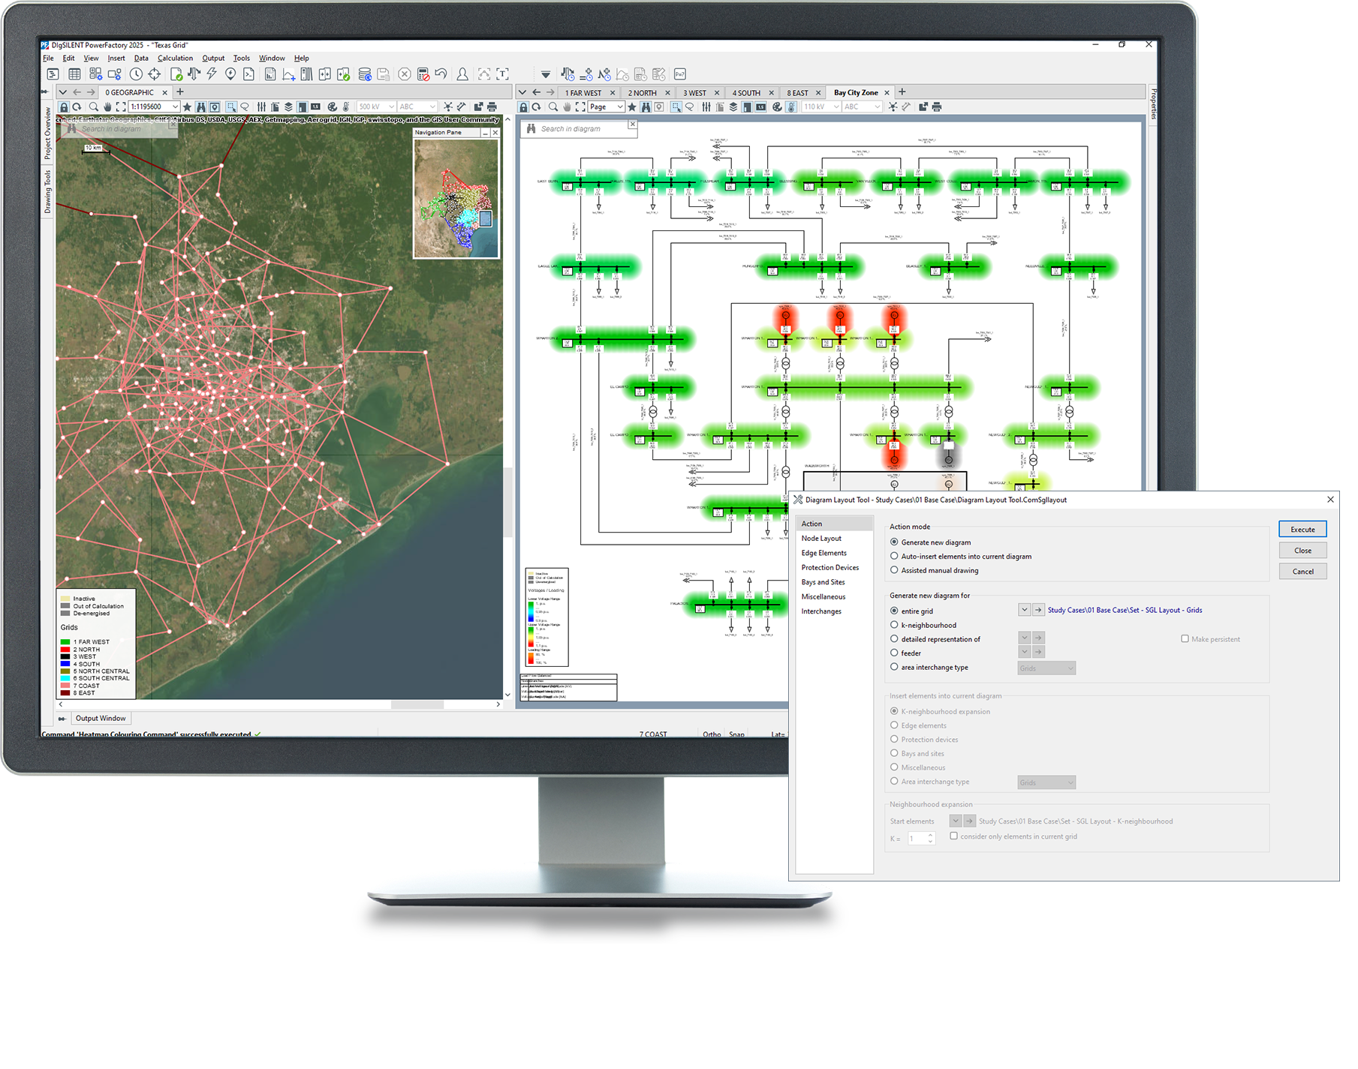
Task: Click the clock date/time icon in main toolbar
Action: pyautogui.click(x=136, y=74)
